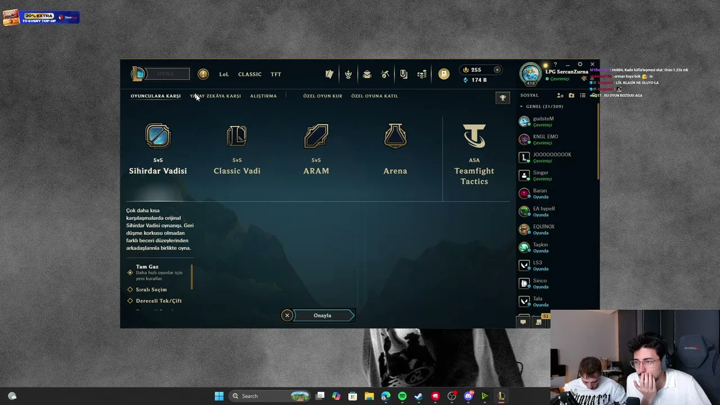The height and width of the screenshot is (405, 720).
Task: Open the Store coins icon
Action: coord(422,74)
